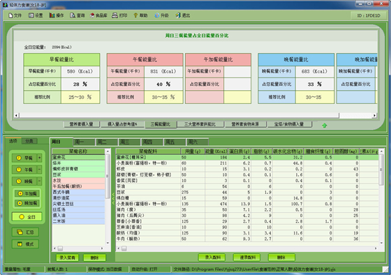Click the green chevron splitter between the lists
This screenshot has width=391, height=275.
click(113, 199)
